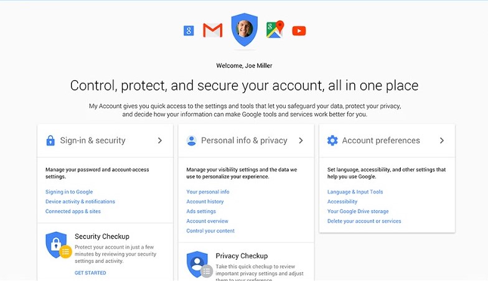The width and height of the screenshot is (488, 281).
Task: Expand Sign-in & security with chevron
Action: 160,140
